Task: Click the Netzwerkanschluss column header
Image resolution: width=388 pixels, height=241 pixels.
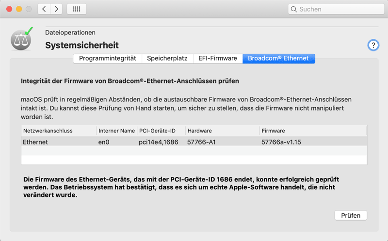Action: 59,130
